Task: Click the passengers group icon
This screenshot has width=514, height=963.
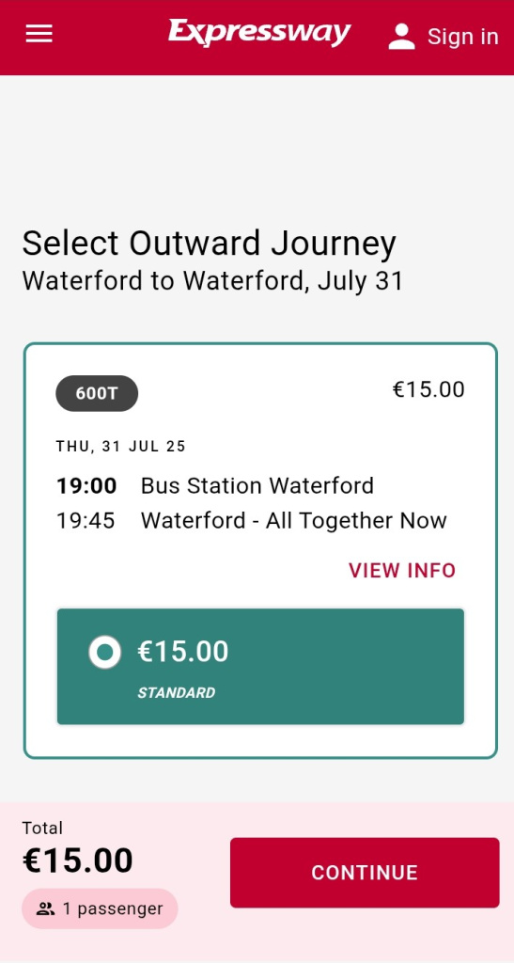Action: point(45,909)
